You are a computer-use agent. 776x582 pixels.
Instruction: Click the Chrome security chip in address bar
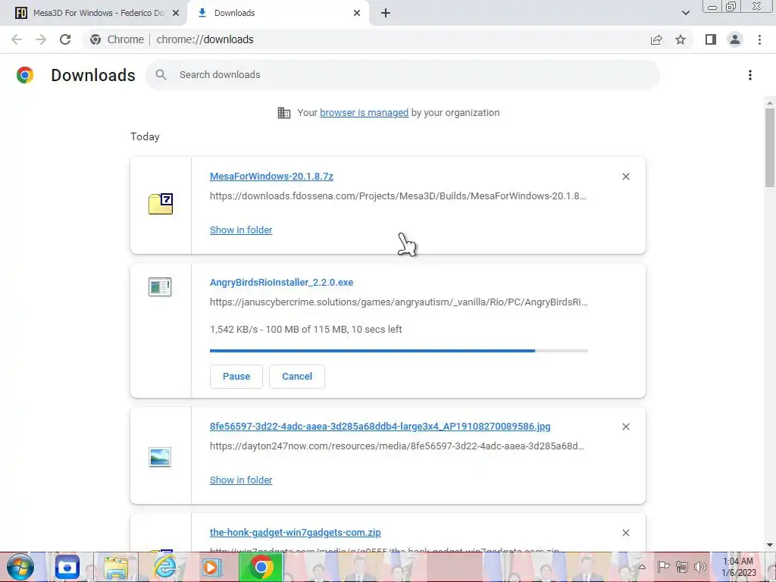point(117,39)
